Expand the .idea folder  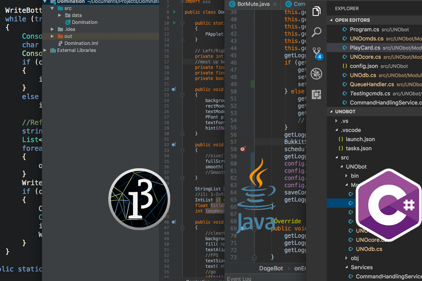52,29
